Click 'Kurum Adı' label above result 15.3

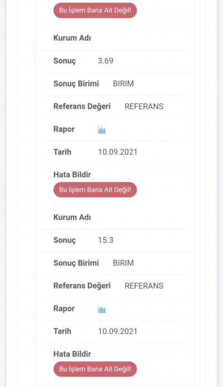[72, 217]
